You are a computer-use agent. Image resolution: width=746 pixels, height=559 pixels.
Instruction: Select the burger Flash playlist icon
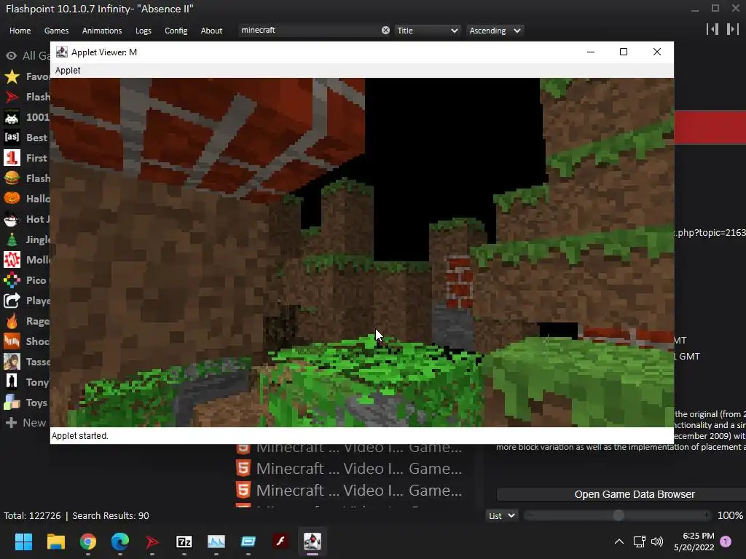pyautogui.click(x=12, y=178)
